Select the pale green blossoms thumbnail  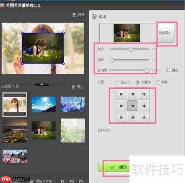(73, 131)
